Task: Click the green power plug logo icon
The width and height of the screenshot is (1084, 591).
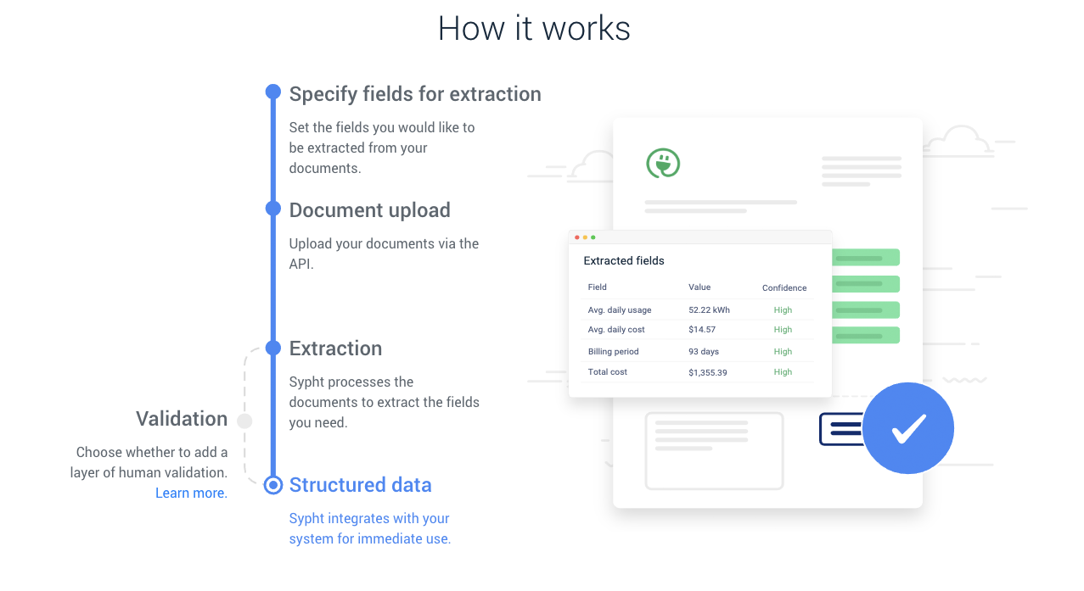Action: (663, 163)
